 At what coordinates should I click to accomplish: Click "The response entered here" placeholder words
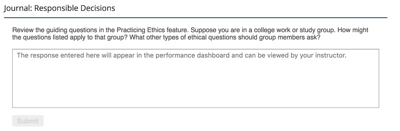click(50, 56)
